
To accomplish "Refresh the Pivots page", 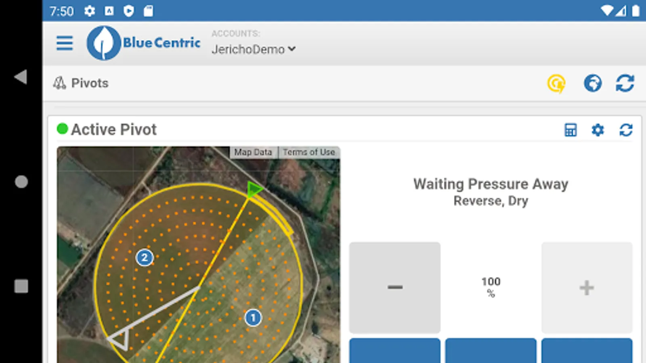I will (x=625, y=83).
